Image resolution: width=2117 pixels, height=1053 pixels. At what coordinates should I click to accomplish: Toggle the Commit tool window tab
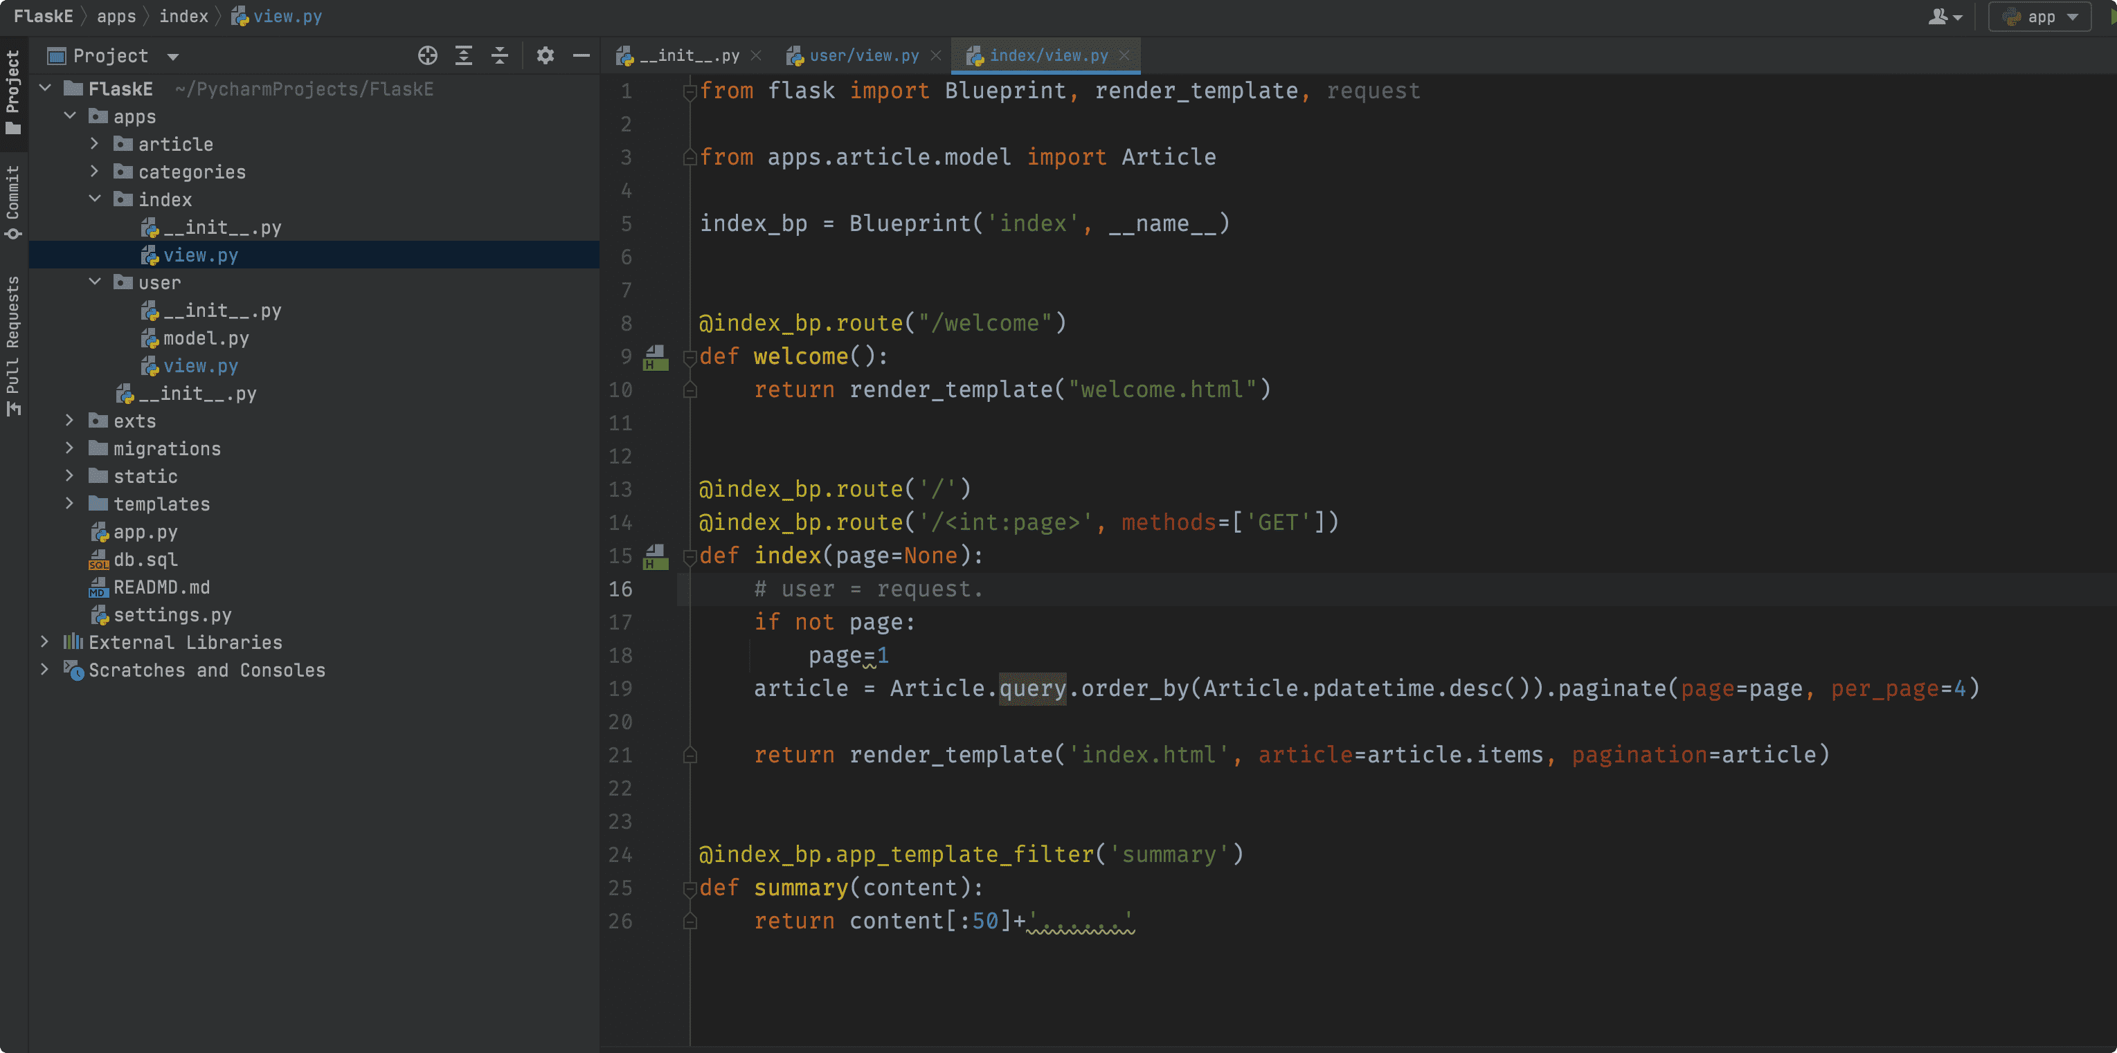(12, 201)
